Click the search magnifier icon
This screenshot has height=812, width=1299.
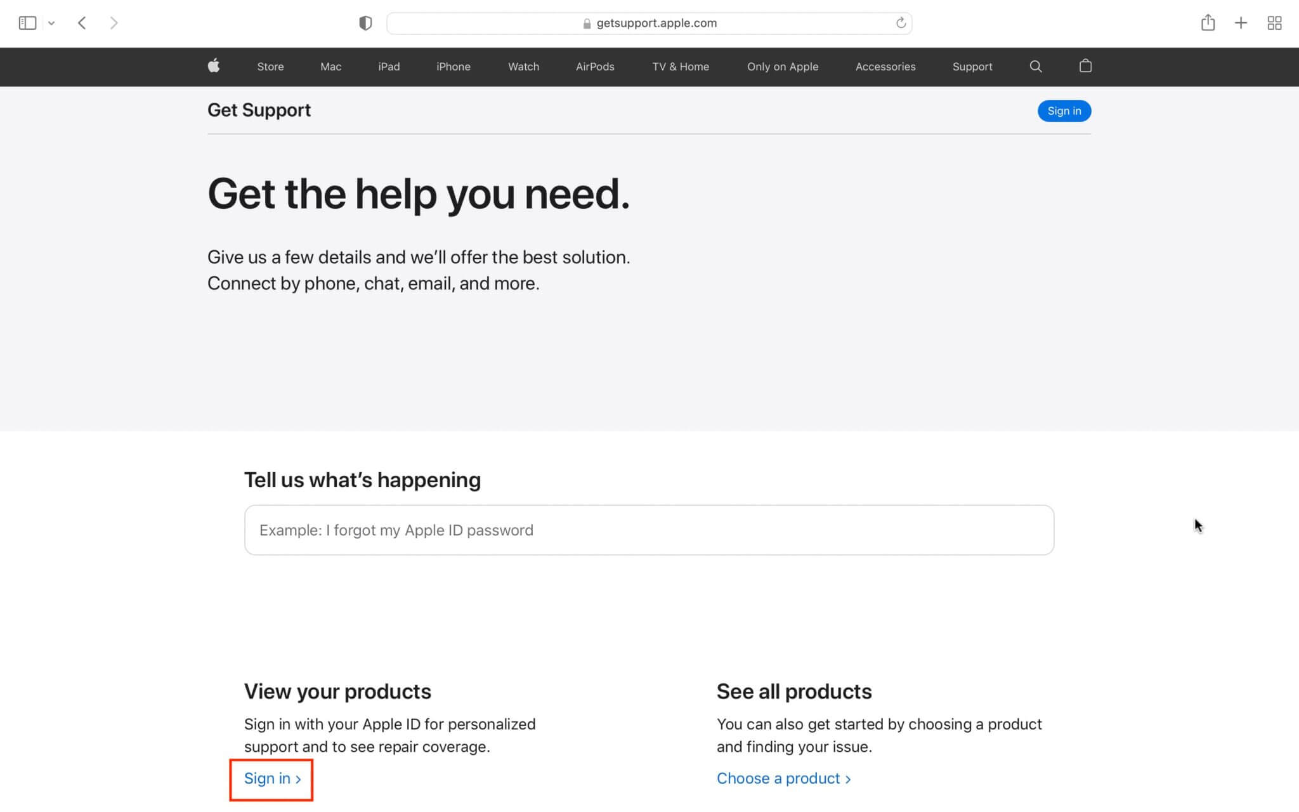click(x=1035, y=66)
